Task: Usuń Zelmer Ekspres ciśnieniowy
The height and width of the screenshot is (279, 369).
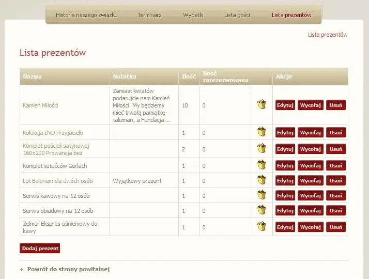Action: [336, 227]
